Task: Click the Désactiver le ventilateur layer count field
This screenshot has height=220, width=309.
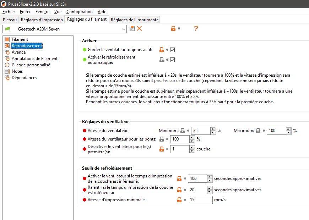Action: tap(179, 149)
